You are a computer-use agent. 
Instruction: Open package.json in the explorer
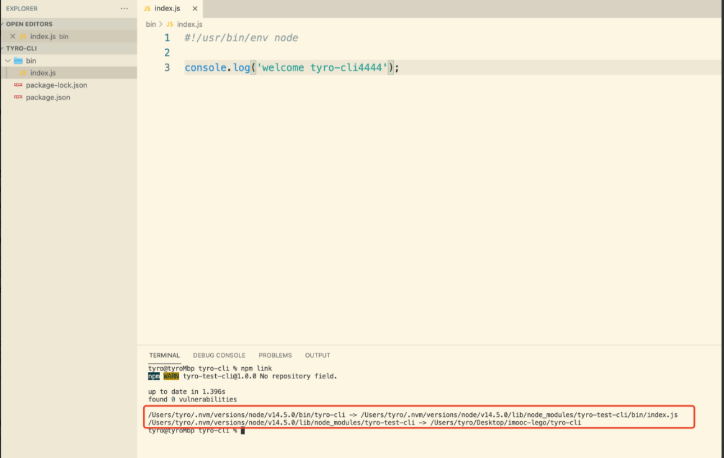pos(48,97)
